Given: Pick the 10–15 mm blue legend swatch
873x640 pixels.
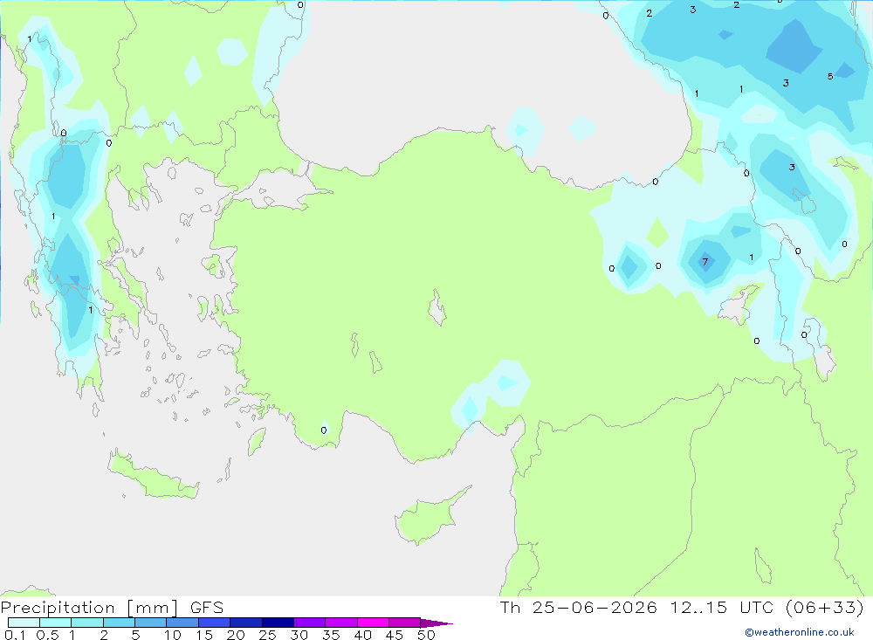Looking at the screenshot, I should [182, 623].
